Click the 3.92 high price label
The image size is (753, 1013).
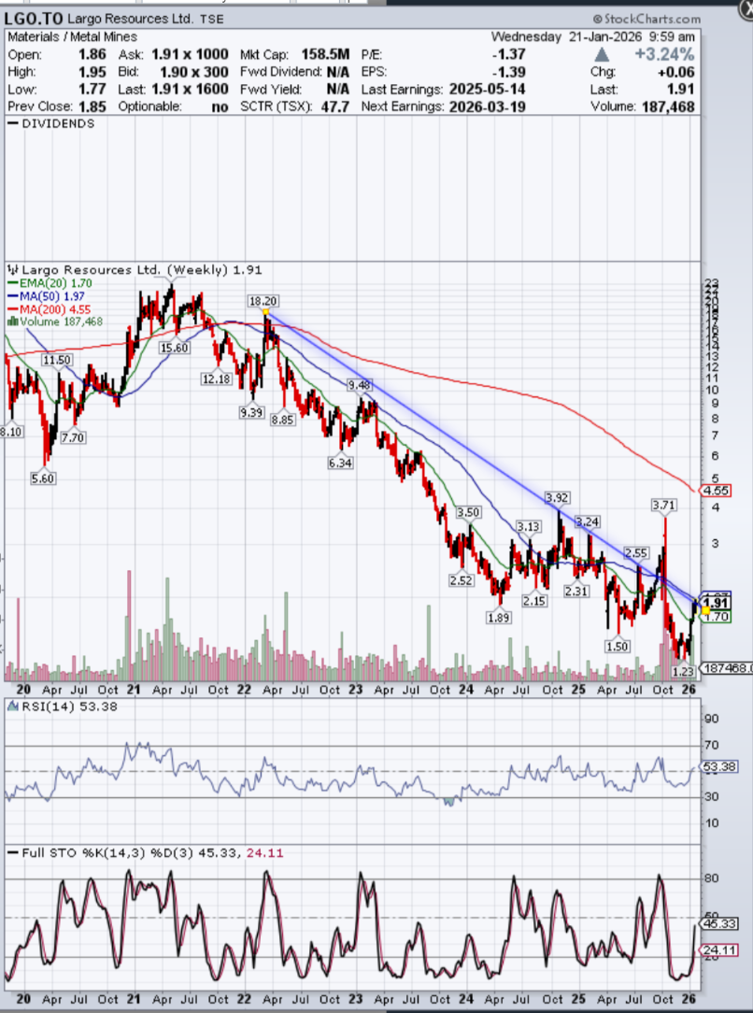(557, 497)
